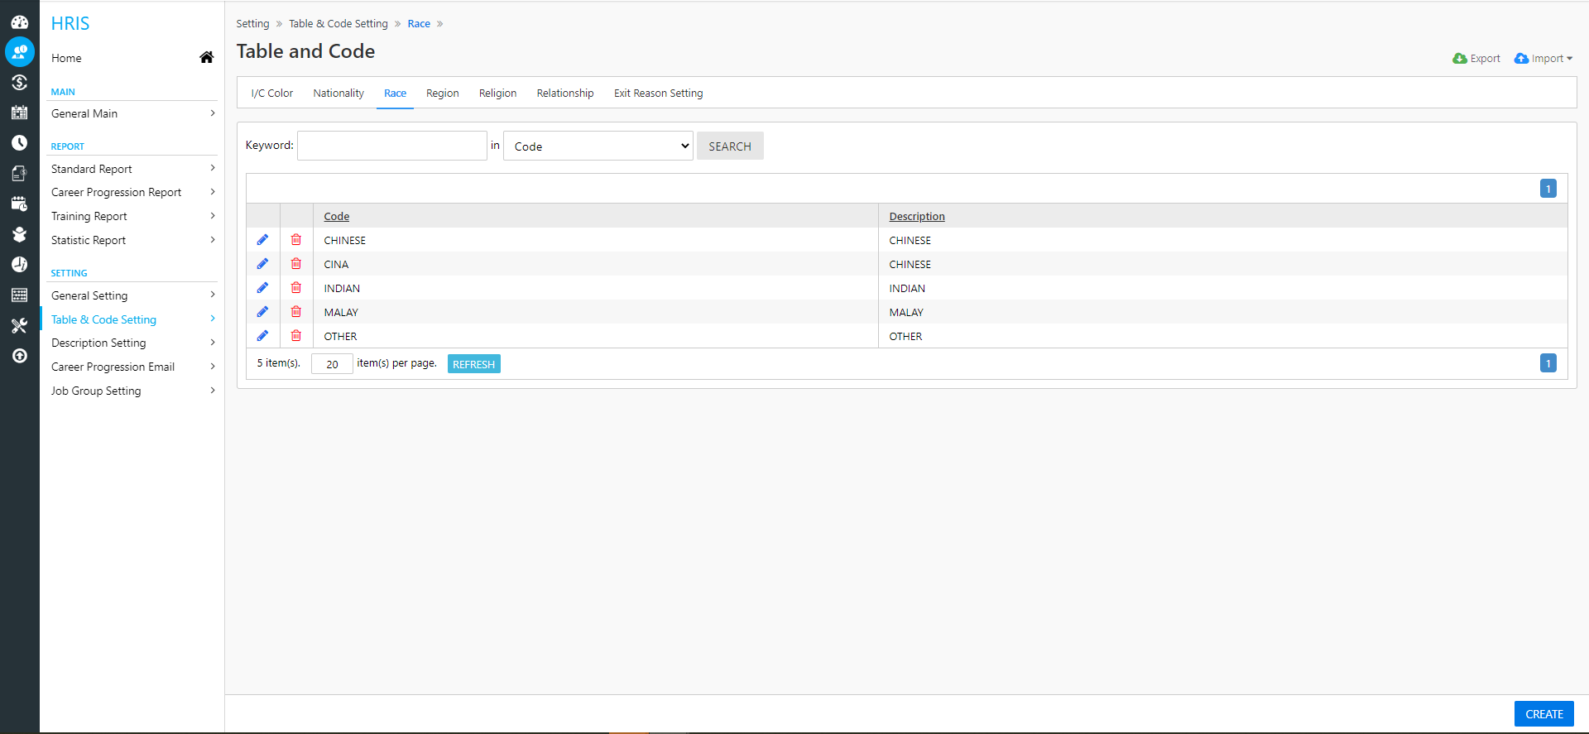This screenshot has height=734, width=1589.
Task: Switch to the Nationality tab
Action: click(338, 93)
